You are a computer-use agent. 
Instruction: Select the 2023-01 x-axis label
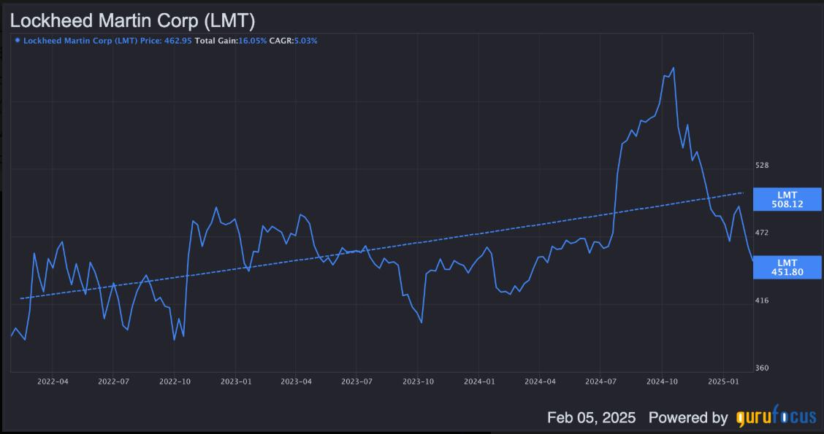(235, 381)
